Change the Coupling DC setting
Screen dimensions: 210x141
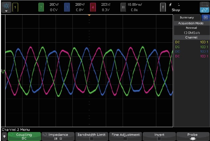24,136
